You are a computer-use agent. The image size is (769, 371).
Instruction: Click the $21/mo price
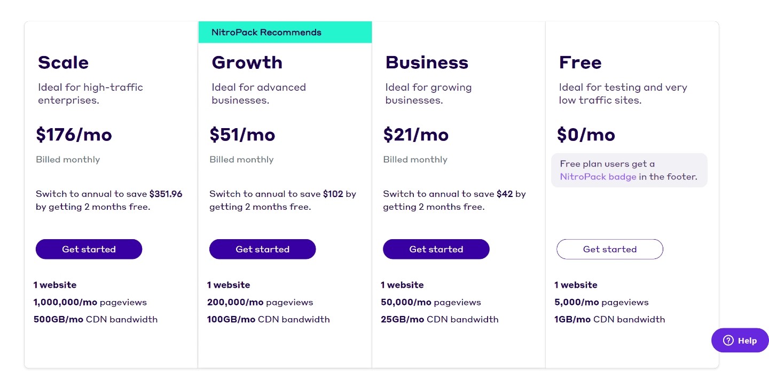(x=415, y=135)
